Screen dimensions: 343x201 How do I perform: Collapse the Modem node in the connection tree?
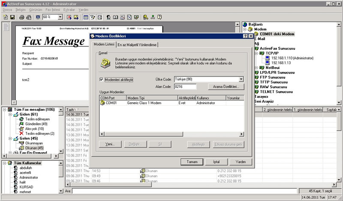coord(245,29)
